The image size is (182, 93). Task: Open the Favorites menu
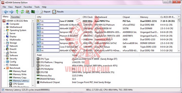[28, 7]
